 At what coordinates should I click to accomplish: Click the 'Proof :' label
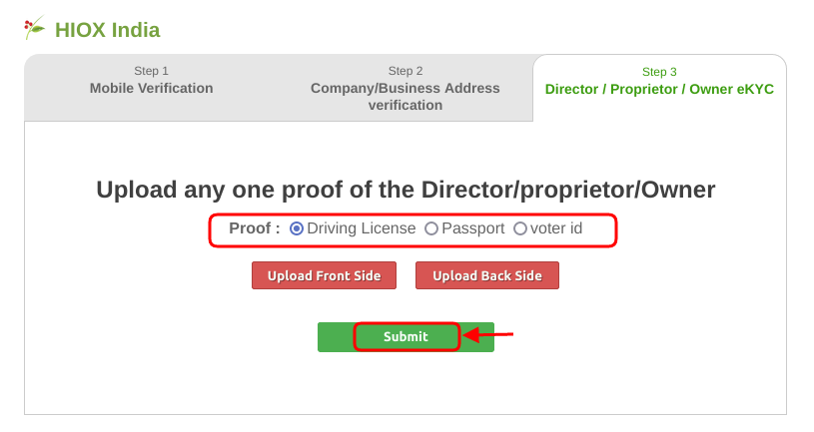coord(255,228)
